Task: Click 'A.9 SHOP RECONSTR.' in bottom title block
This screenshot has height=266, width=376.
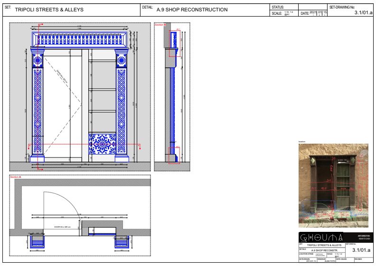Action: 324,250
